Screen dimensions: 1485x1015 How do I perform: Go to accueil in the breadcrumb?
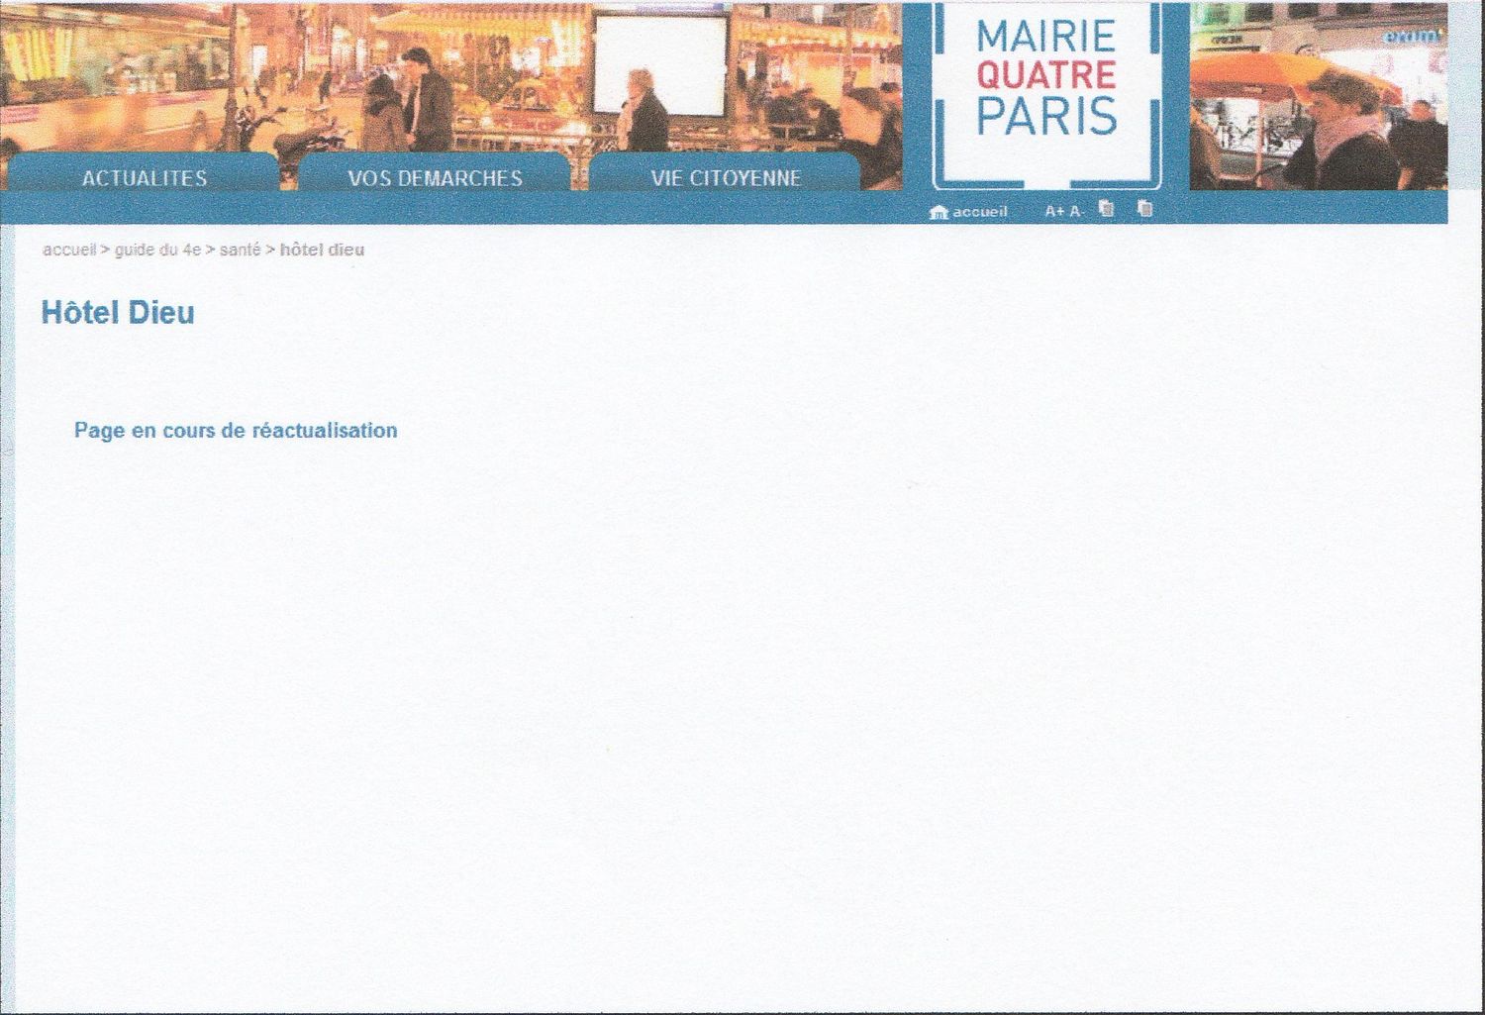tap(69, 250)
